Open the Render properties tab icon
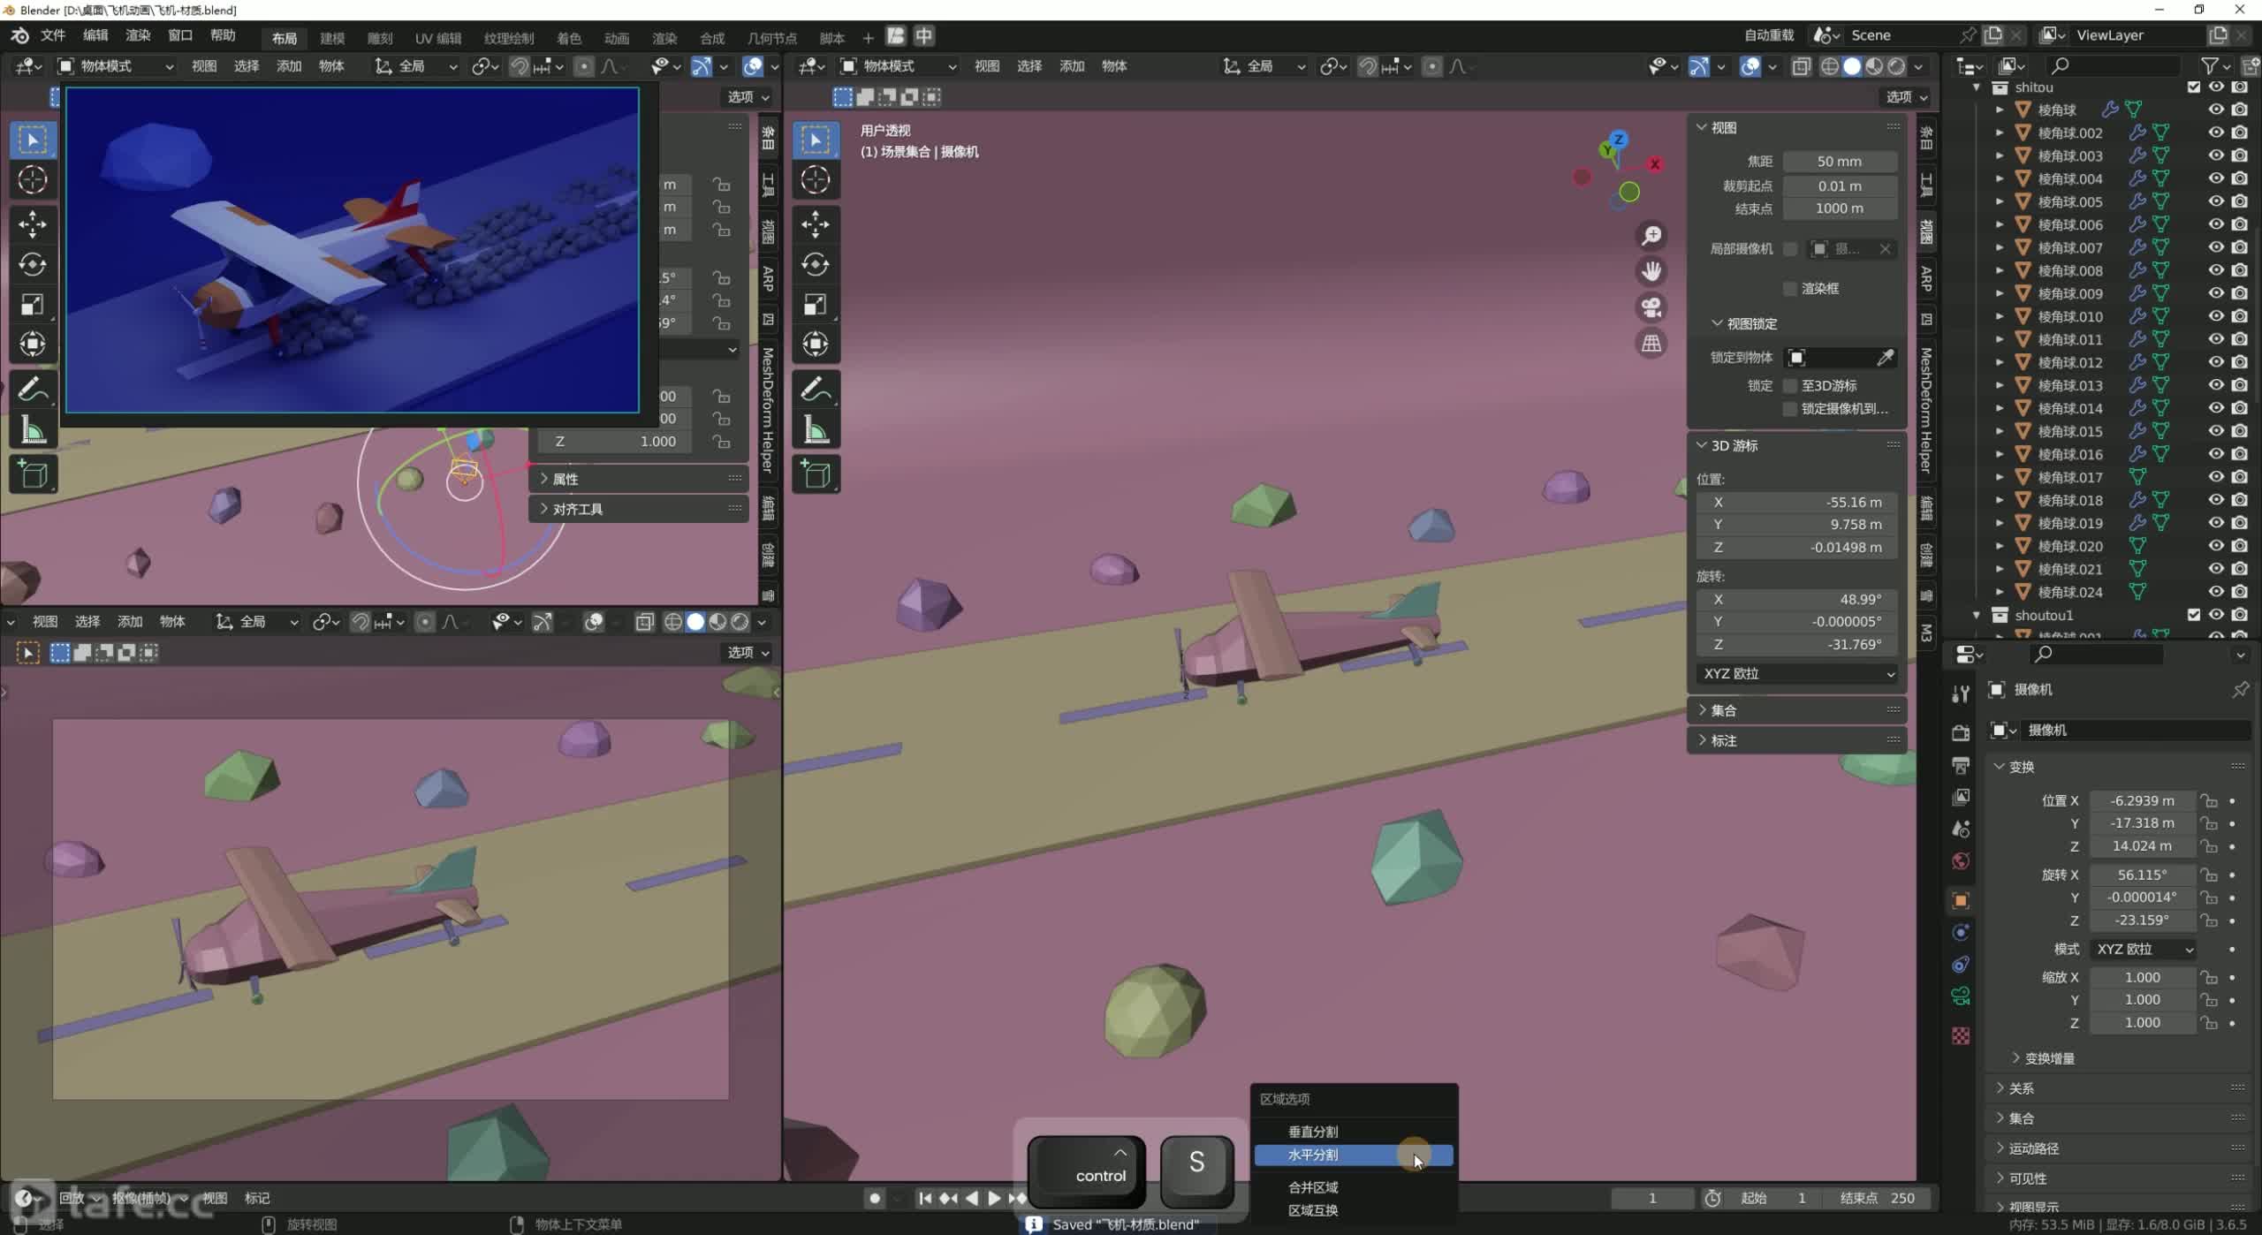This screenshot has width=2262, height=1235. tap(1961, 731)
